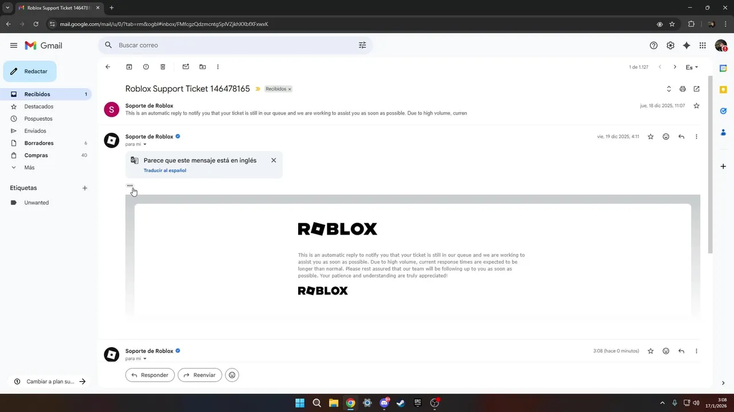Report conversation as spam
The height and width of the screenshot is (412, 734).
pyautogui.click(x=146, y=67)
